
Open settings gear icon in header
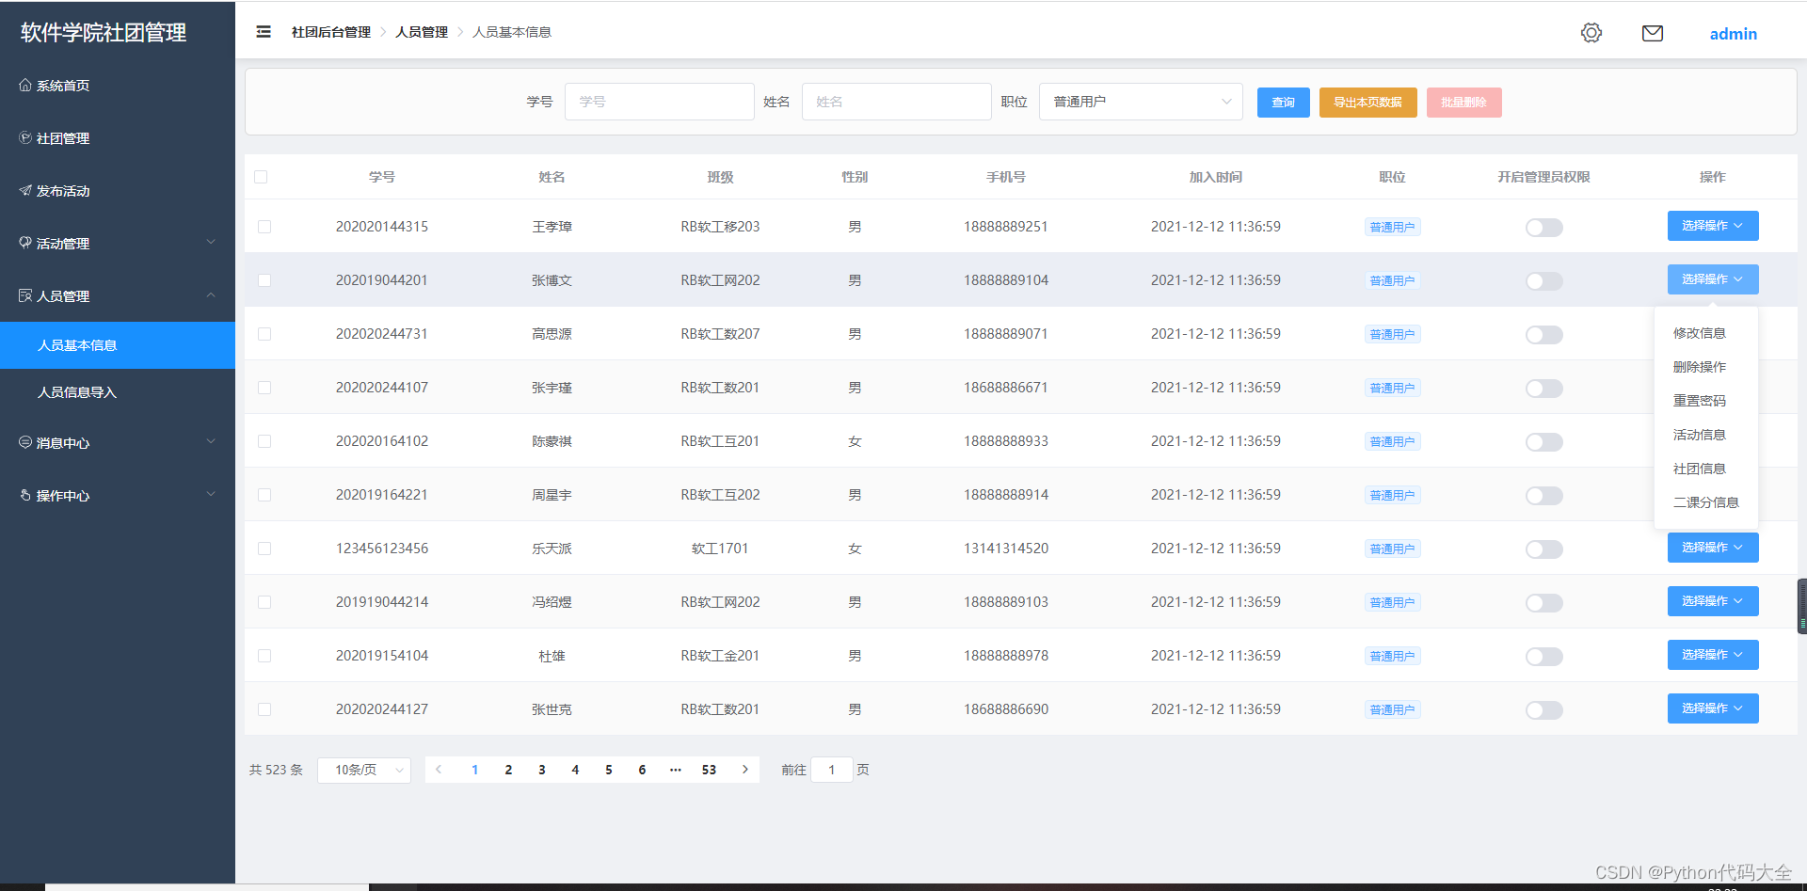coord(1591,33)
